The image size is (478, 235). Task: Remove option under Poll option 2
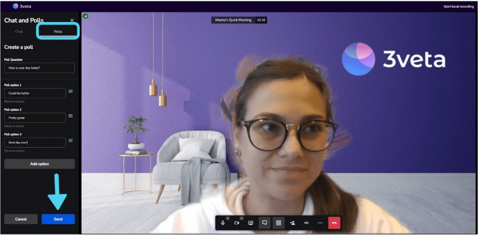click(14, 126)
